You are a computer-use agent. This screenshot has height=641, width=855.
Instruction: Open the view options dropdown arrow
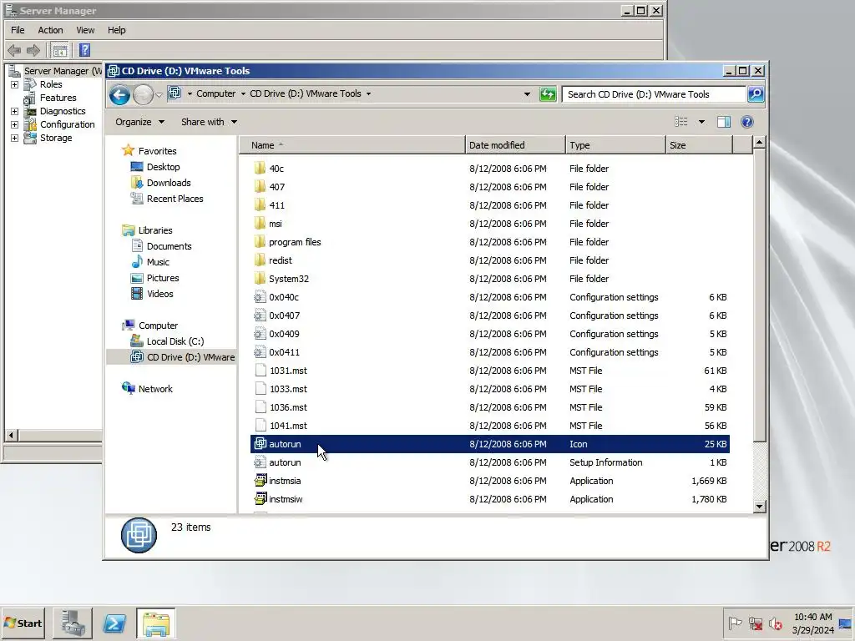(701, 122)
